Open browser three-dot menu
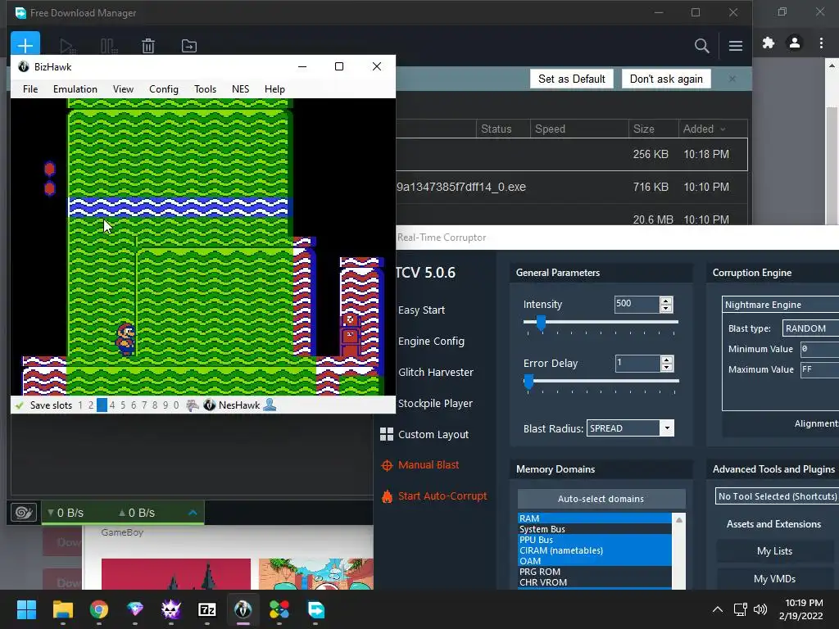The height and width of the screenshot is (629, 839). click(821, 43)
